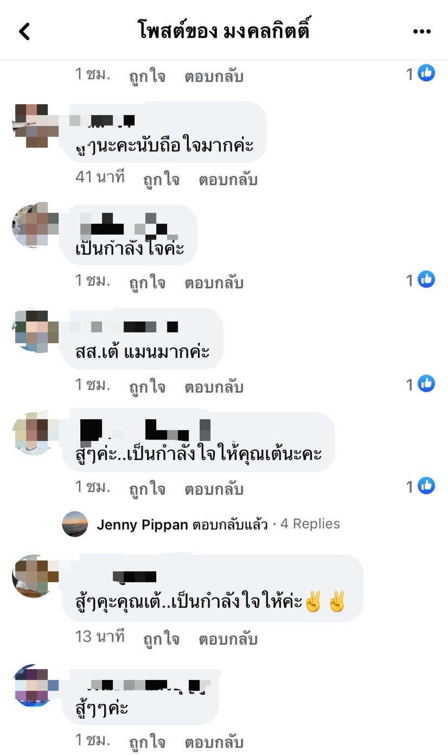Reply to the 41 นาที comment
Viewport: 448px width, 755px height.
pyautogui.click(x=228, y=180)
